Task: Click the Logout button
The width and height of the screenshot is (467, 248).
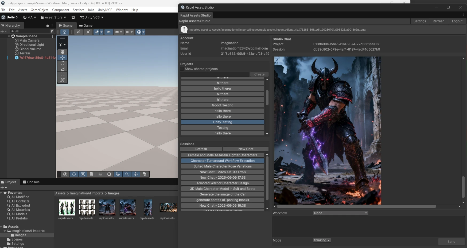Action: pos(457,21)
